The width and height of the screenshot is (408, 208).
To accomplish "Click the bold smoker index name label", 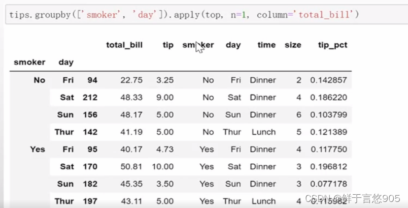I will (x=29, y=62).
